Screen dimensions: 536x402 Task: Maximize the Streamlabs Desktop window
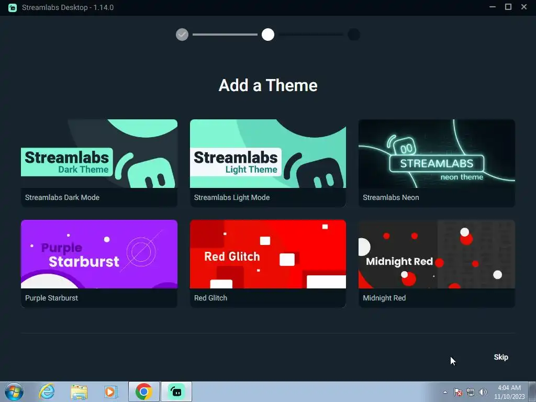[x=508, y=7]
